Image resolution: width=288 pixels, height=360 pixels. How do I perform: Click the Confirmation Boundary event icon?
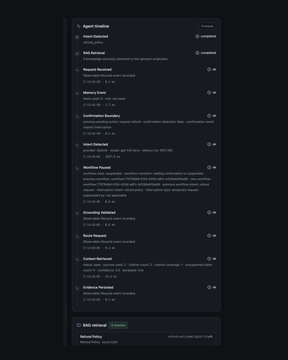77,117
